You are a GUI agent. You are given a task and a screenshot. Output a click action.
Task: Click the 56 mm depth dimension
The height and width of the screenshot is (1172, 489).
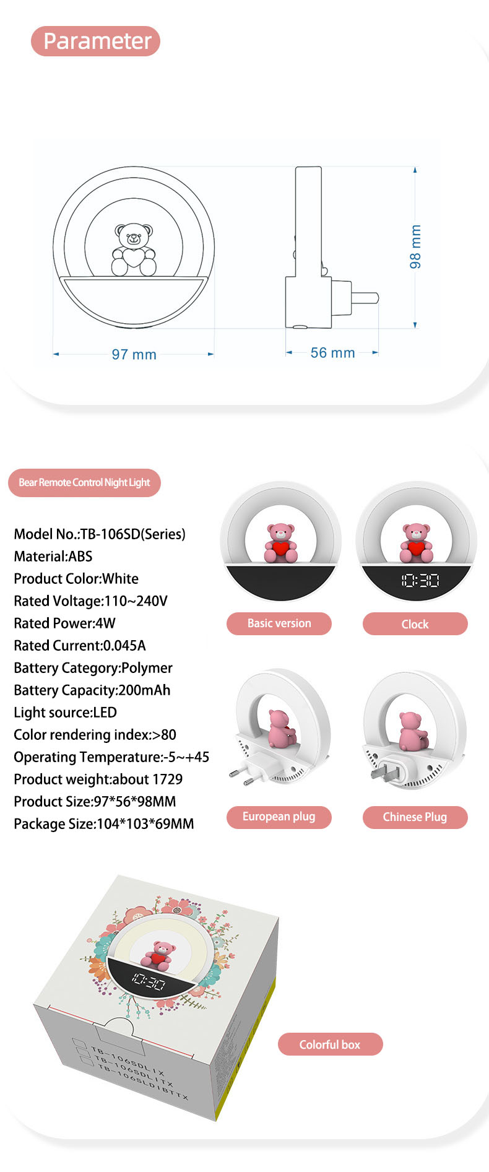pos(332,353)
